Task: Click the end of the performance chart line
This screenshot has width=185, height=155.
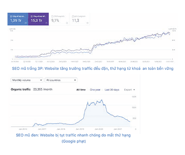Action: click(x=170, y=34)
